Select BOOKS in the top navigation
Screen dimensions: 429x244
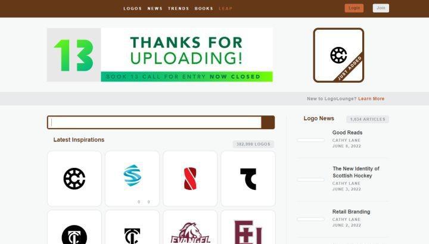tap(204, 8)
